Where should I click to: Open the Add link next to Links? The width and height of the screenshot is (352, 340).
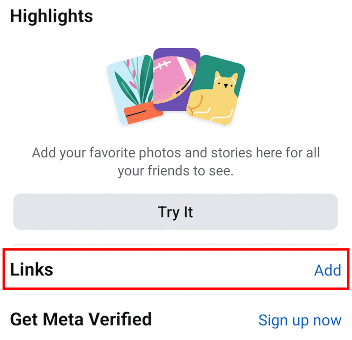point(327,271)
